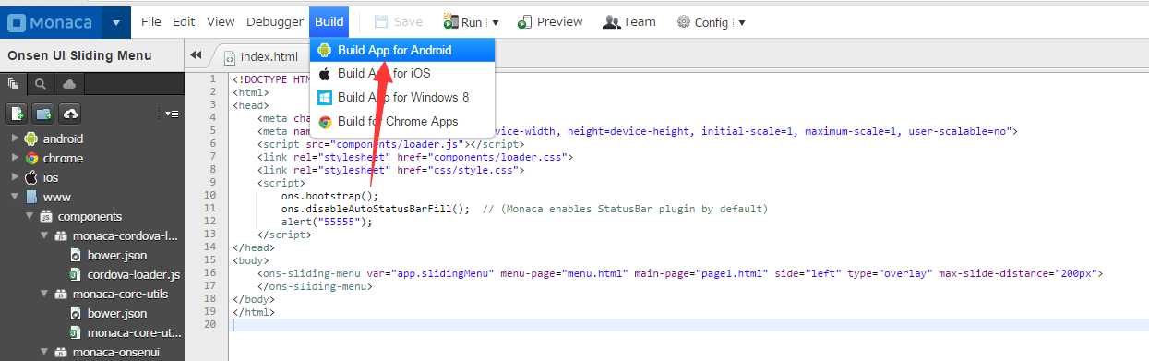Open the Config dropdown arrow

[742, 22]
